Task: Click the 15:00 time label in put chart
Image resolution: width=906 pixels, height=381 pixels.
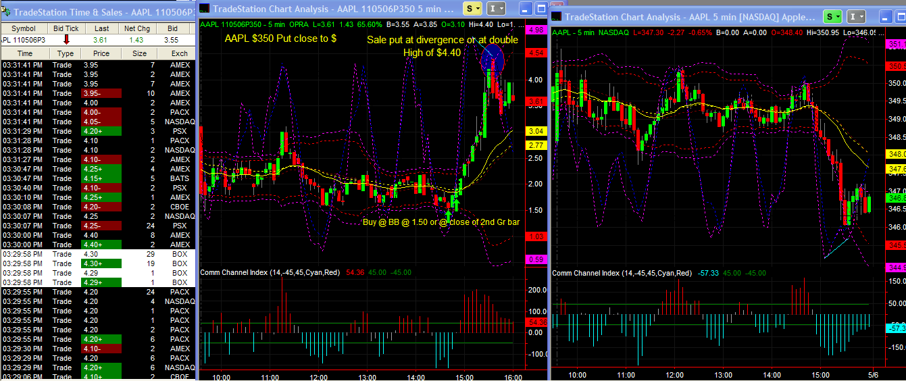Action: coord(465,377)
